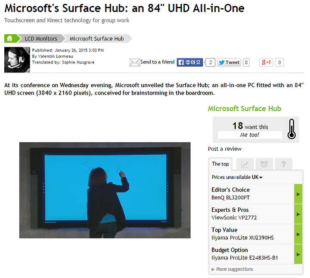Open the Surface Hub whiteboard image
This screenshot has height=278, width=310.
click(105, 190)
